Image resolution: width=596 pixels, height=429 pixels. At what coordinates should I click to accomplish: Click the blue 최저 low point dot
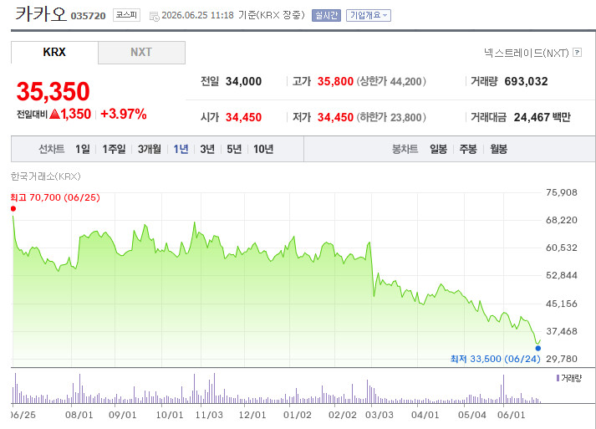tap(537, 348)
